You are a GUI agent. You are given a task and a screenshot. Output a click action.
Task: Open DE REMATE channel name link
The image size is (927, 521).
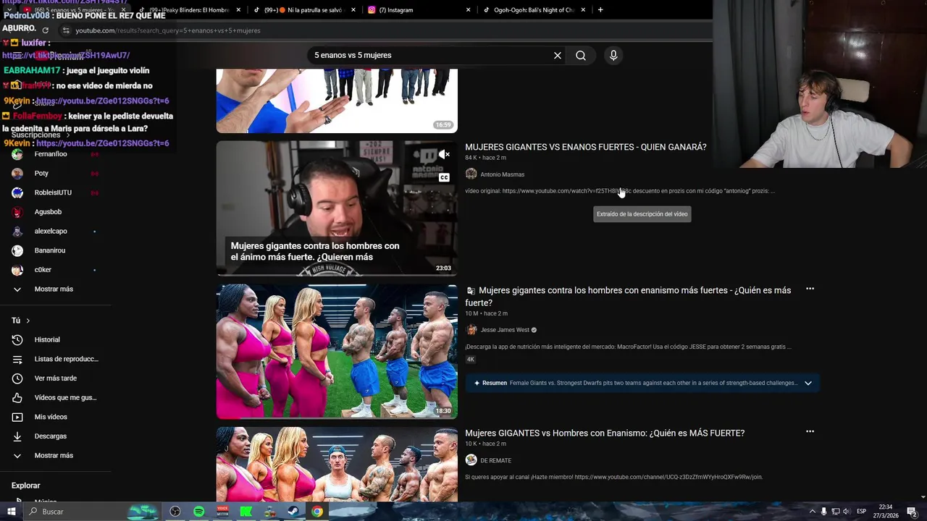coord(496,460)
